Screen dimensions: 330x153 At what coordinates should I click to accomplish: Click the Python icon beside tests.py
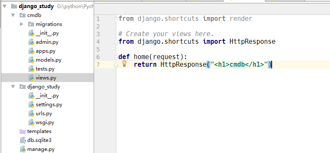[x=32, y=69]
